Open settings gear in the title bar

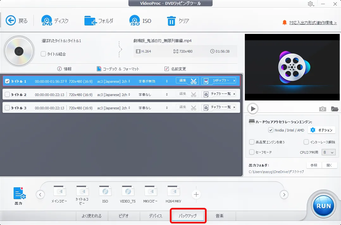click(x=311, y=4)
